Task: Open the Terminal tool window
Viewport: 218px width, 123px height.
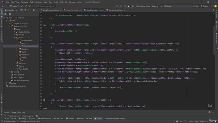Action: click(70, 119)
